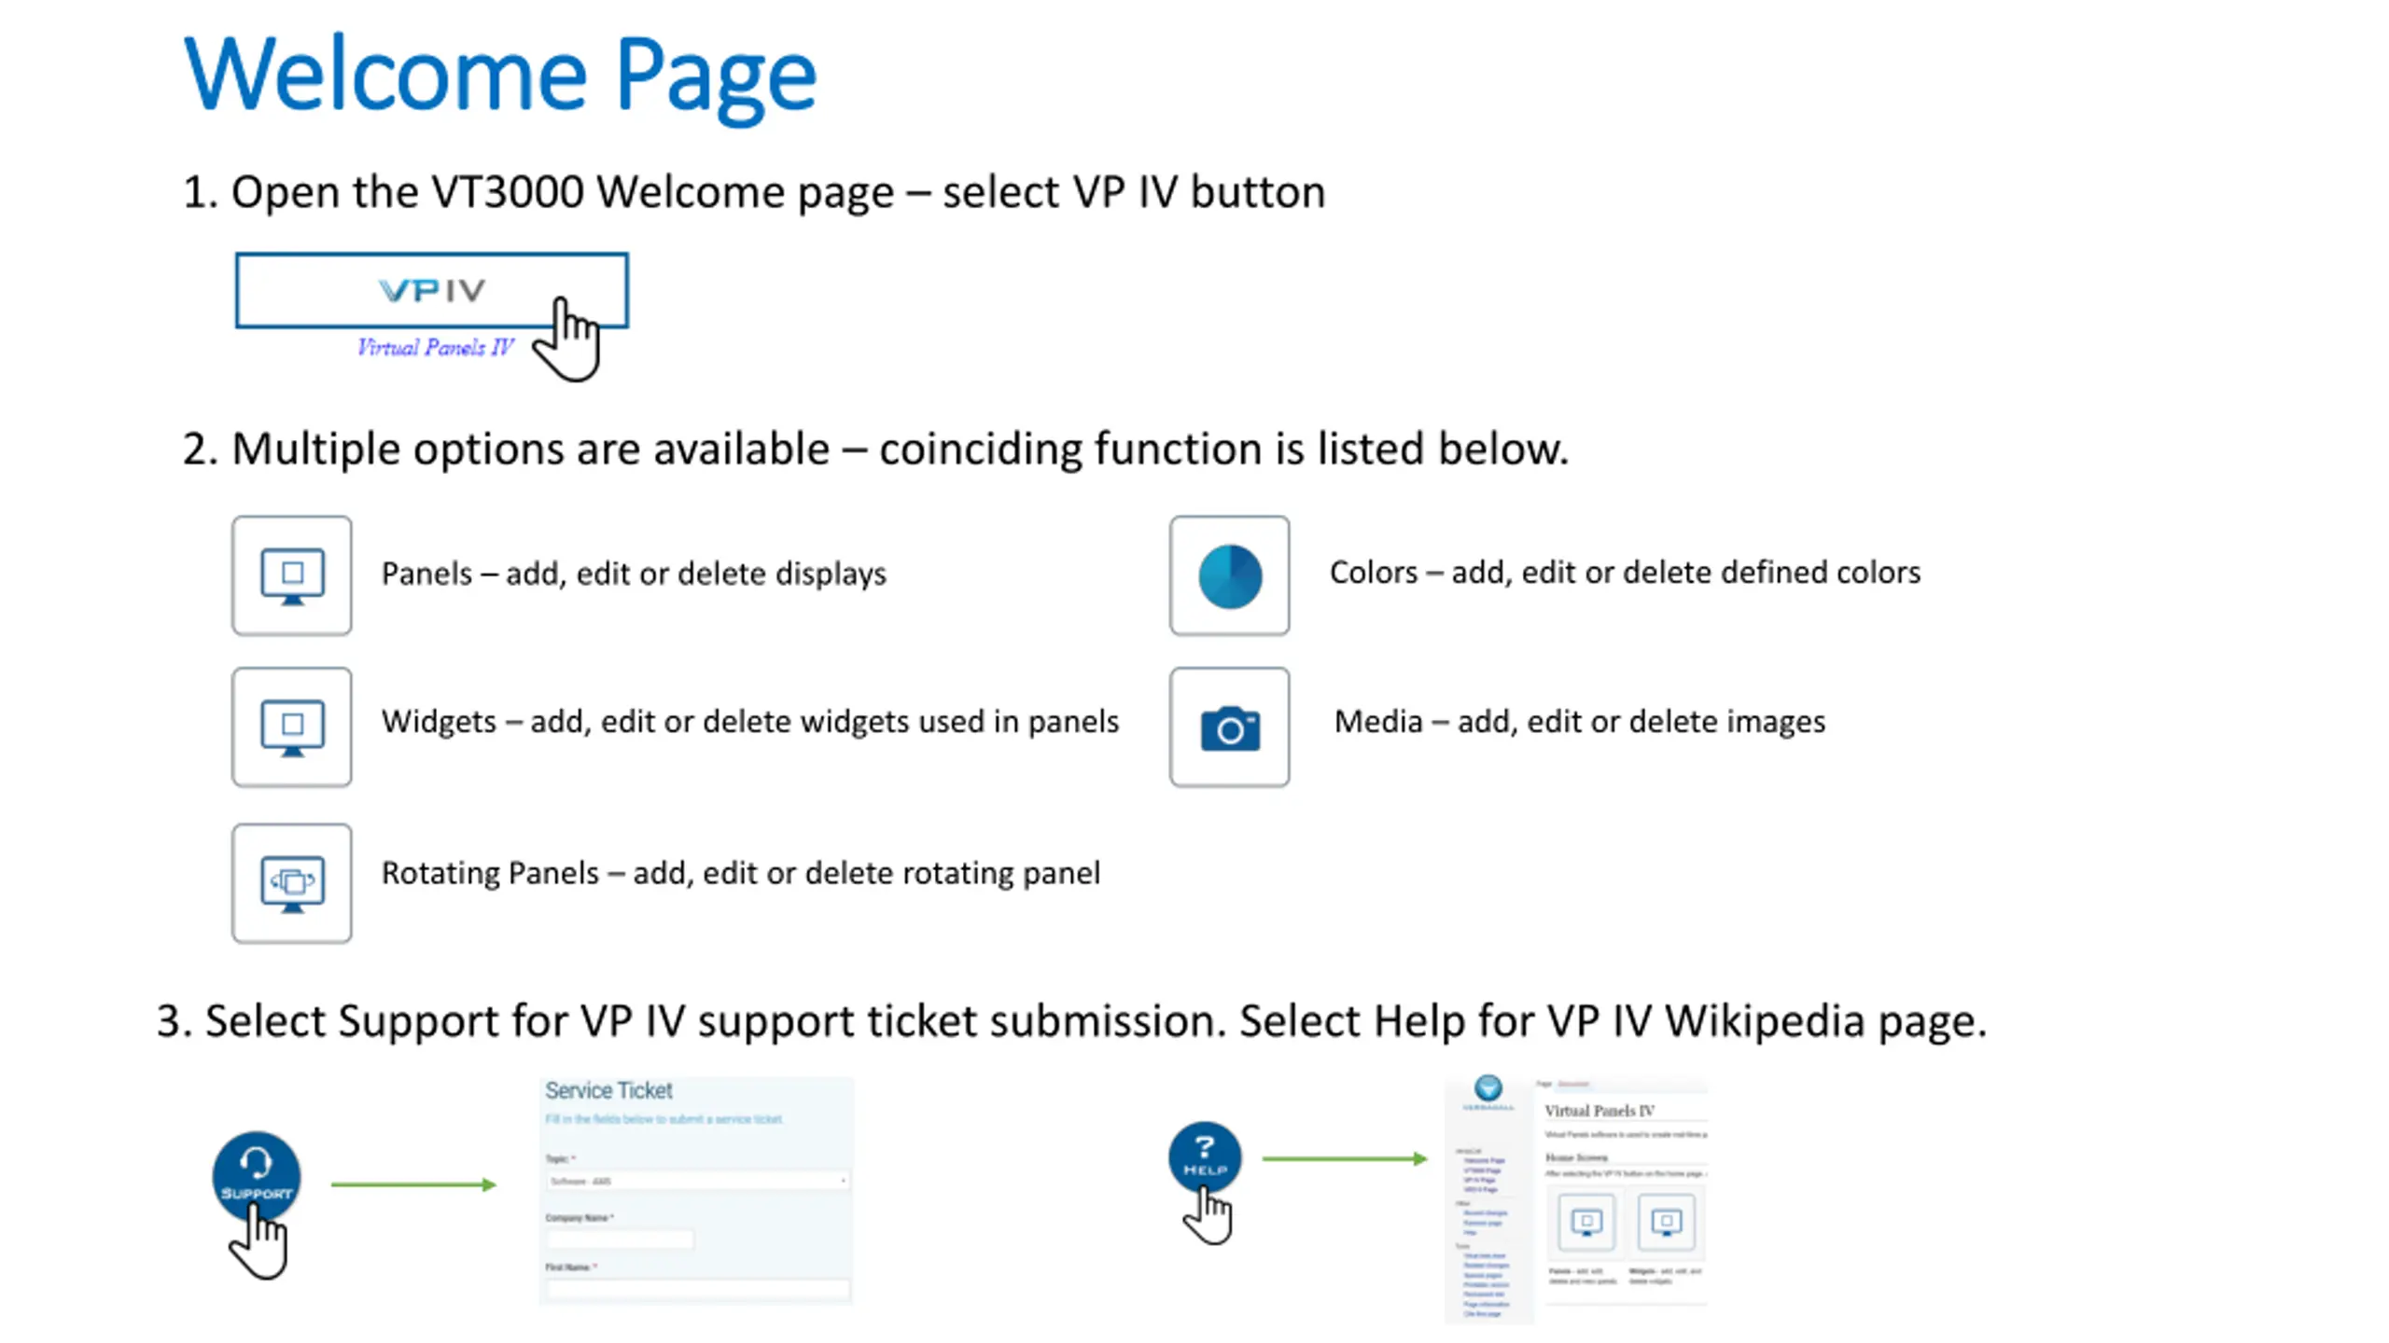The height and width of the screenshot is (1343, 2389).
Task: Select the Widgets icon tile
Action: [x=292, y=727]
